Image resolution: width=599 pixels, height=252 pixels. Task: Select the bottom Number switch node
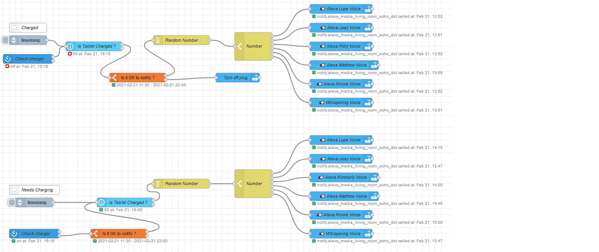pyautogui.click(x=253, y=184)
